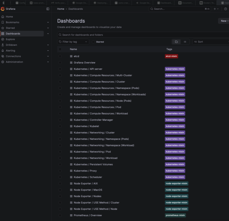Switch to list view icon
Image resolution: width=229 pixels, height=221 pixels.
[x=185, y=42]
